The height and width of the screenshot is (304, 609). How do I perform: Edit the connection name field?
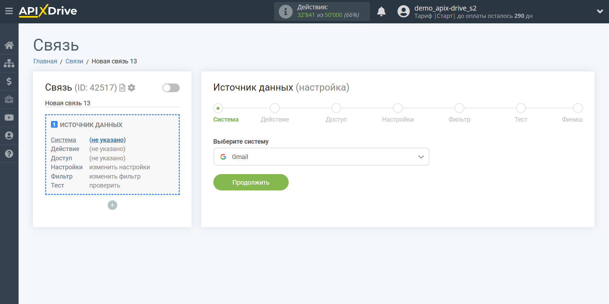tap(112, 103)
